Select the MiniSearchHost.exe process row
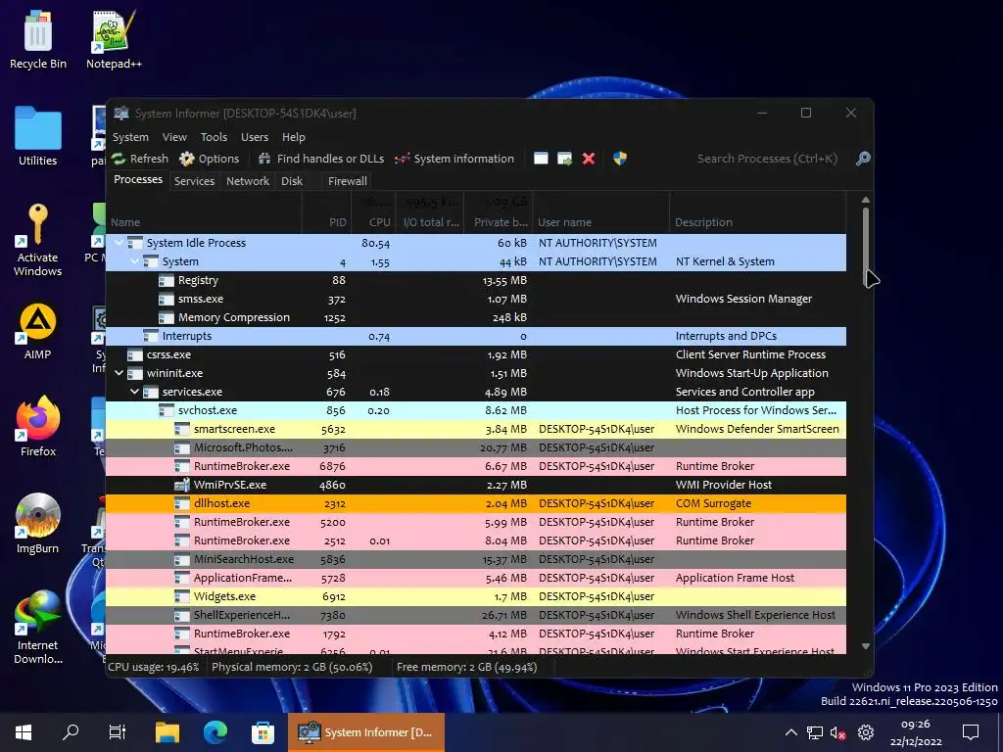The height and width of the screenshot is (752, 1003). (476, 559)
